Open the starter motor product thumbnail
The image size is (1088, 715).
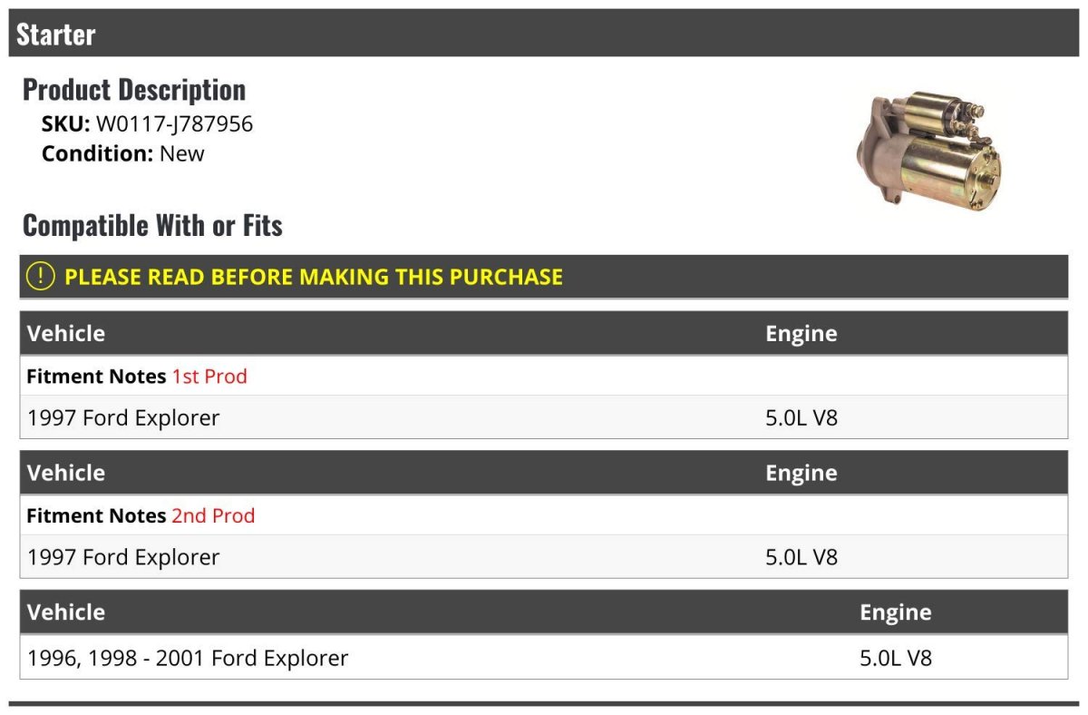928,150
